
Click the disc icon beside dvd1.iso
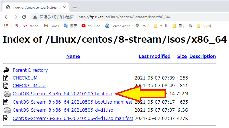point(7,110)
